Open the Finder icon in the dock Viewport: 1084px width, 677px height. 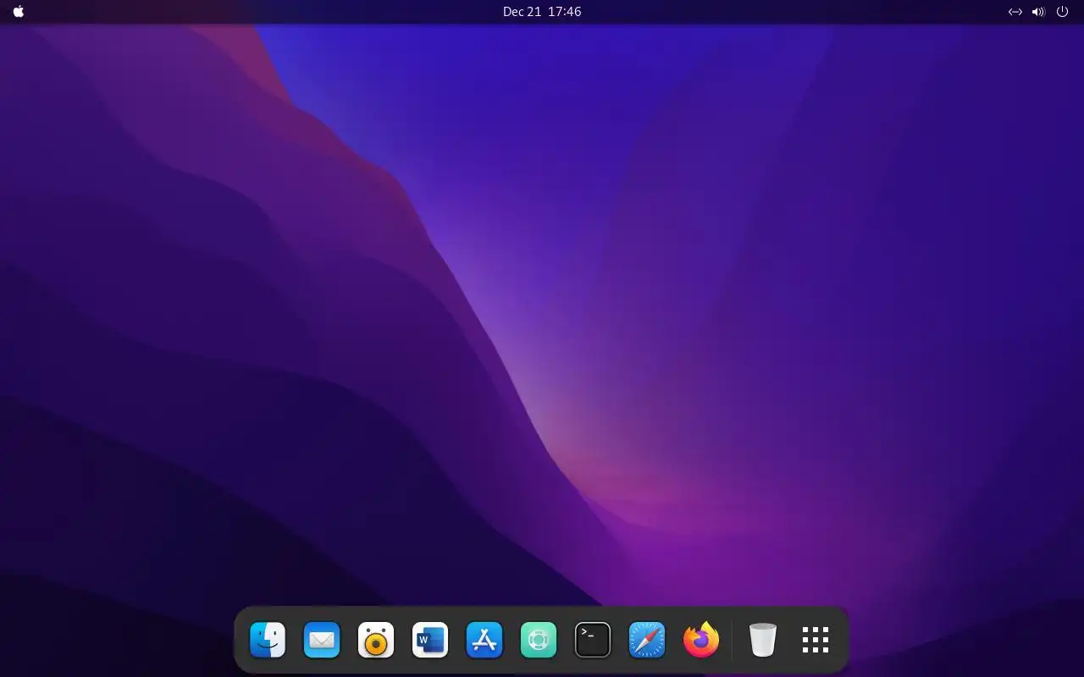click(x=268, y=640)
